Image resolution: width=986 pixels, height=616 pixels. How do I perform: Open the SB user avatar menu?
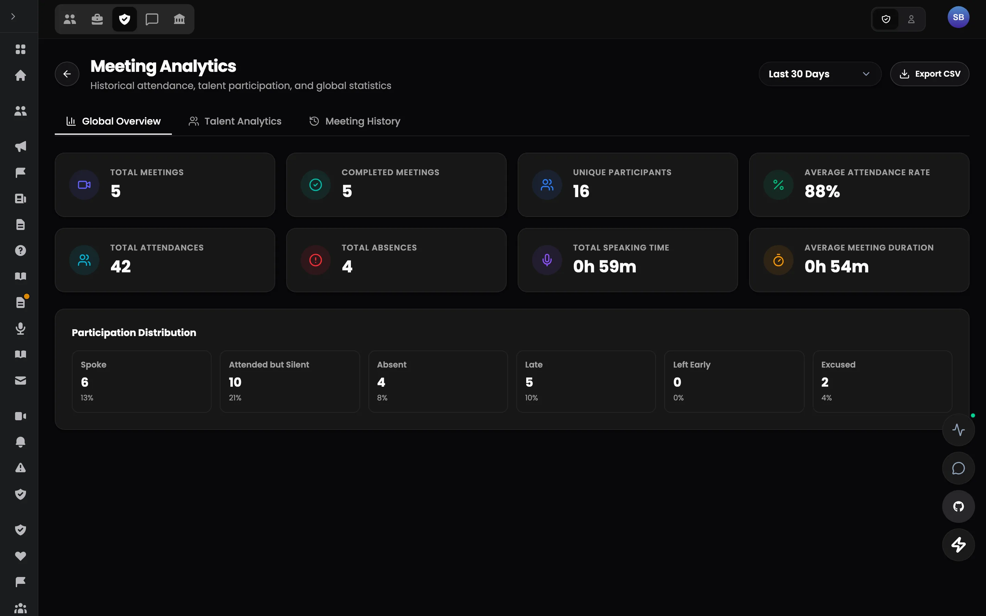[x=958, y=17]
